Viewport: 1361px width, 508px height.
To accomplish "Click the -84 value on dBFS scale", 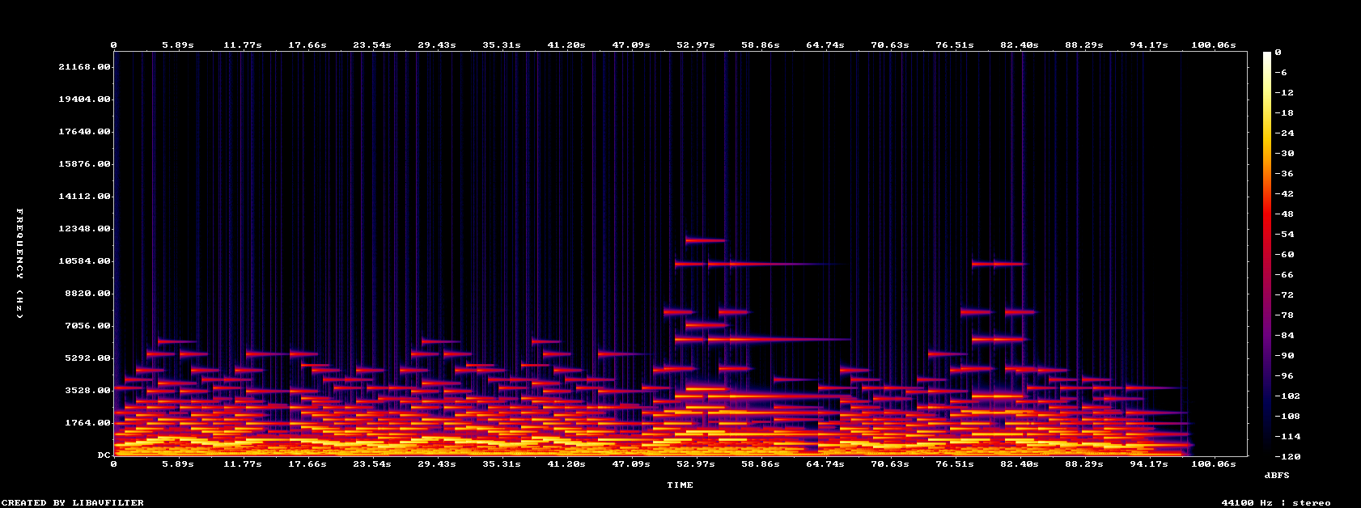I will 1283,336.
